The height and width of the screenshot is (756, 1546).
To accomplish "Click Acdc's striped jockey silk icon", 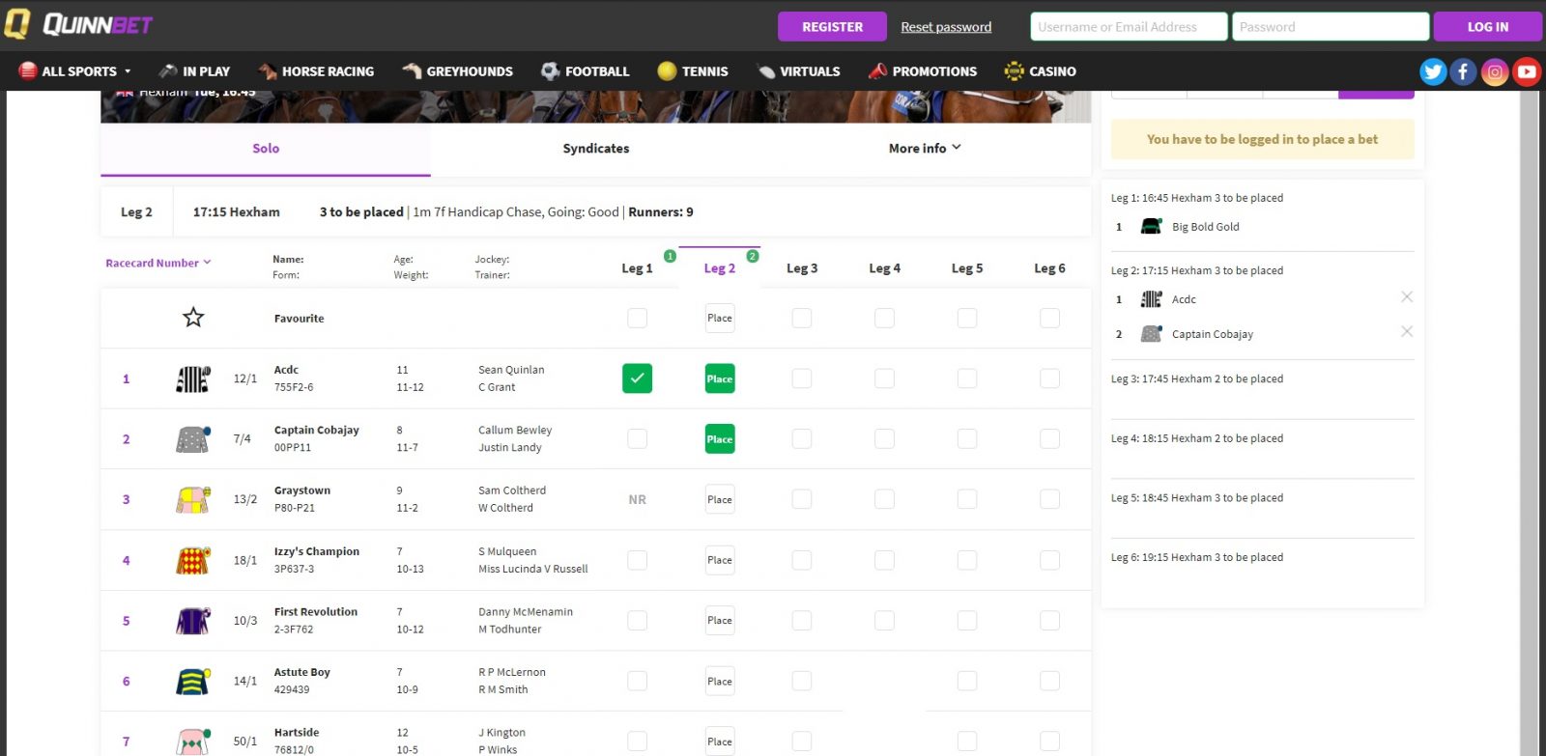I will (x=192, y=379).
